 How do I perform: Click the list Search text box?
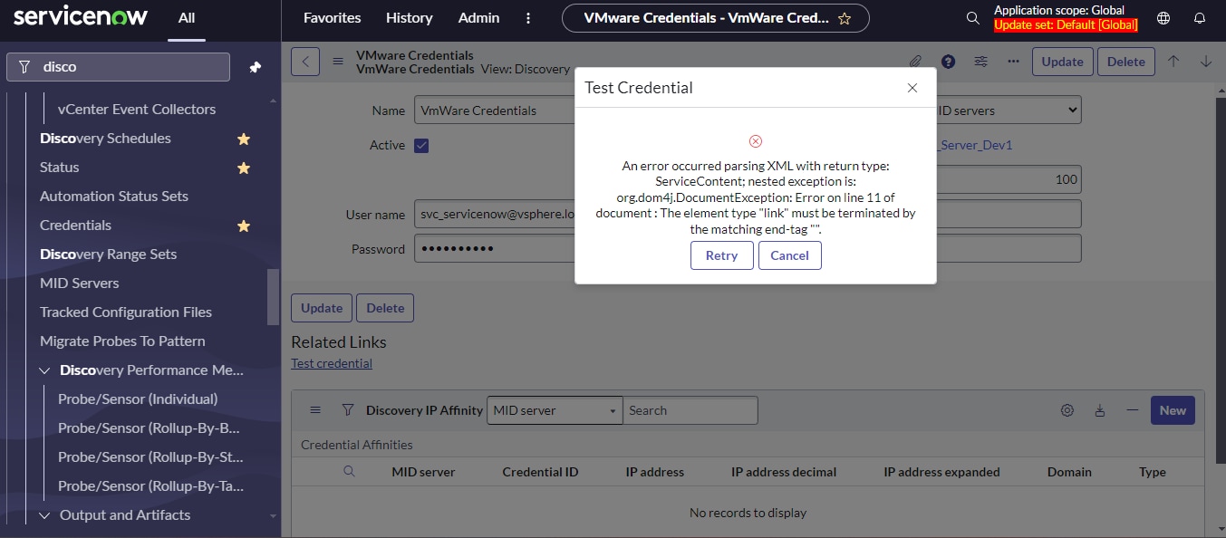pos(690,410)
